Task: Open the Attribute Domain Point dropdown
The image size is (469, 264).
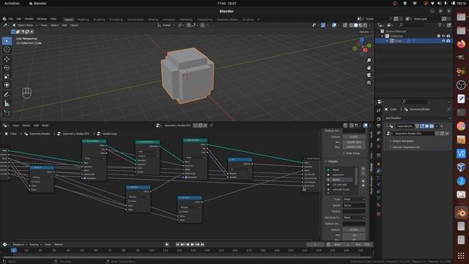Action: (x=354, y=218)
